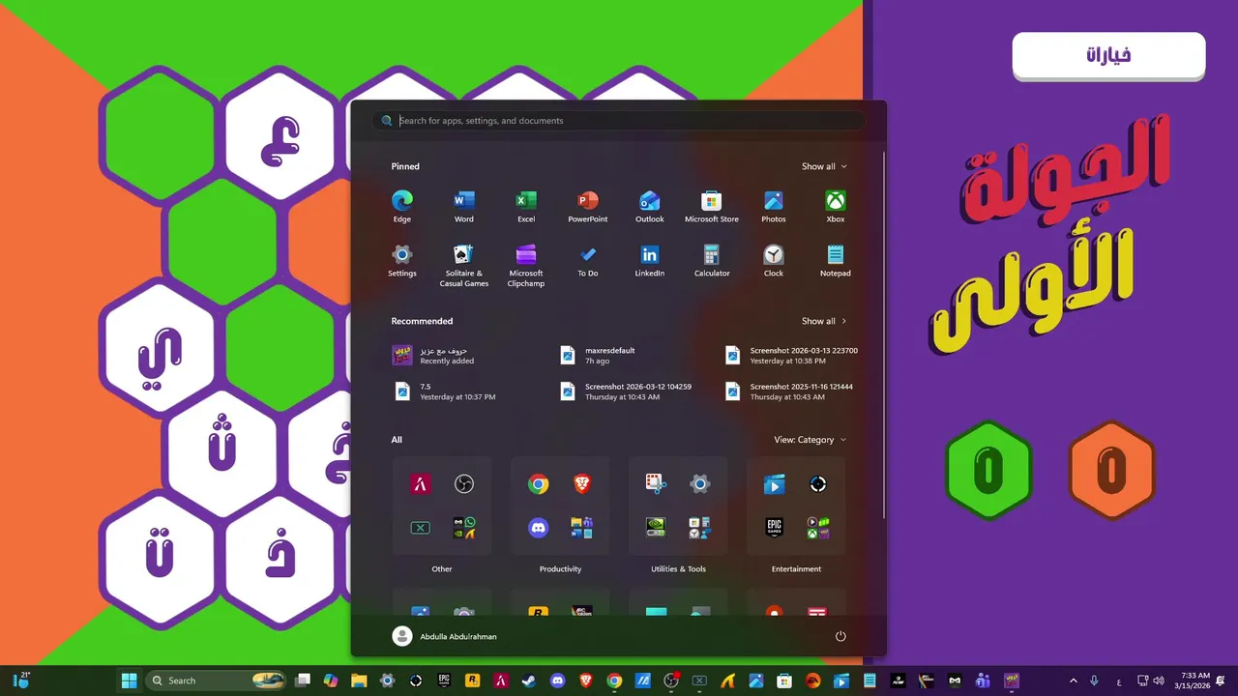This screenshot has height=696, width=1238.
Task: Launch Solitaire & Casual Games
Action: coord(464,265)
